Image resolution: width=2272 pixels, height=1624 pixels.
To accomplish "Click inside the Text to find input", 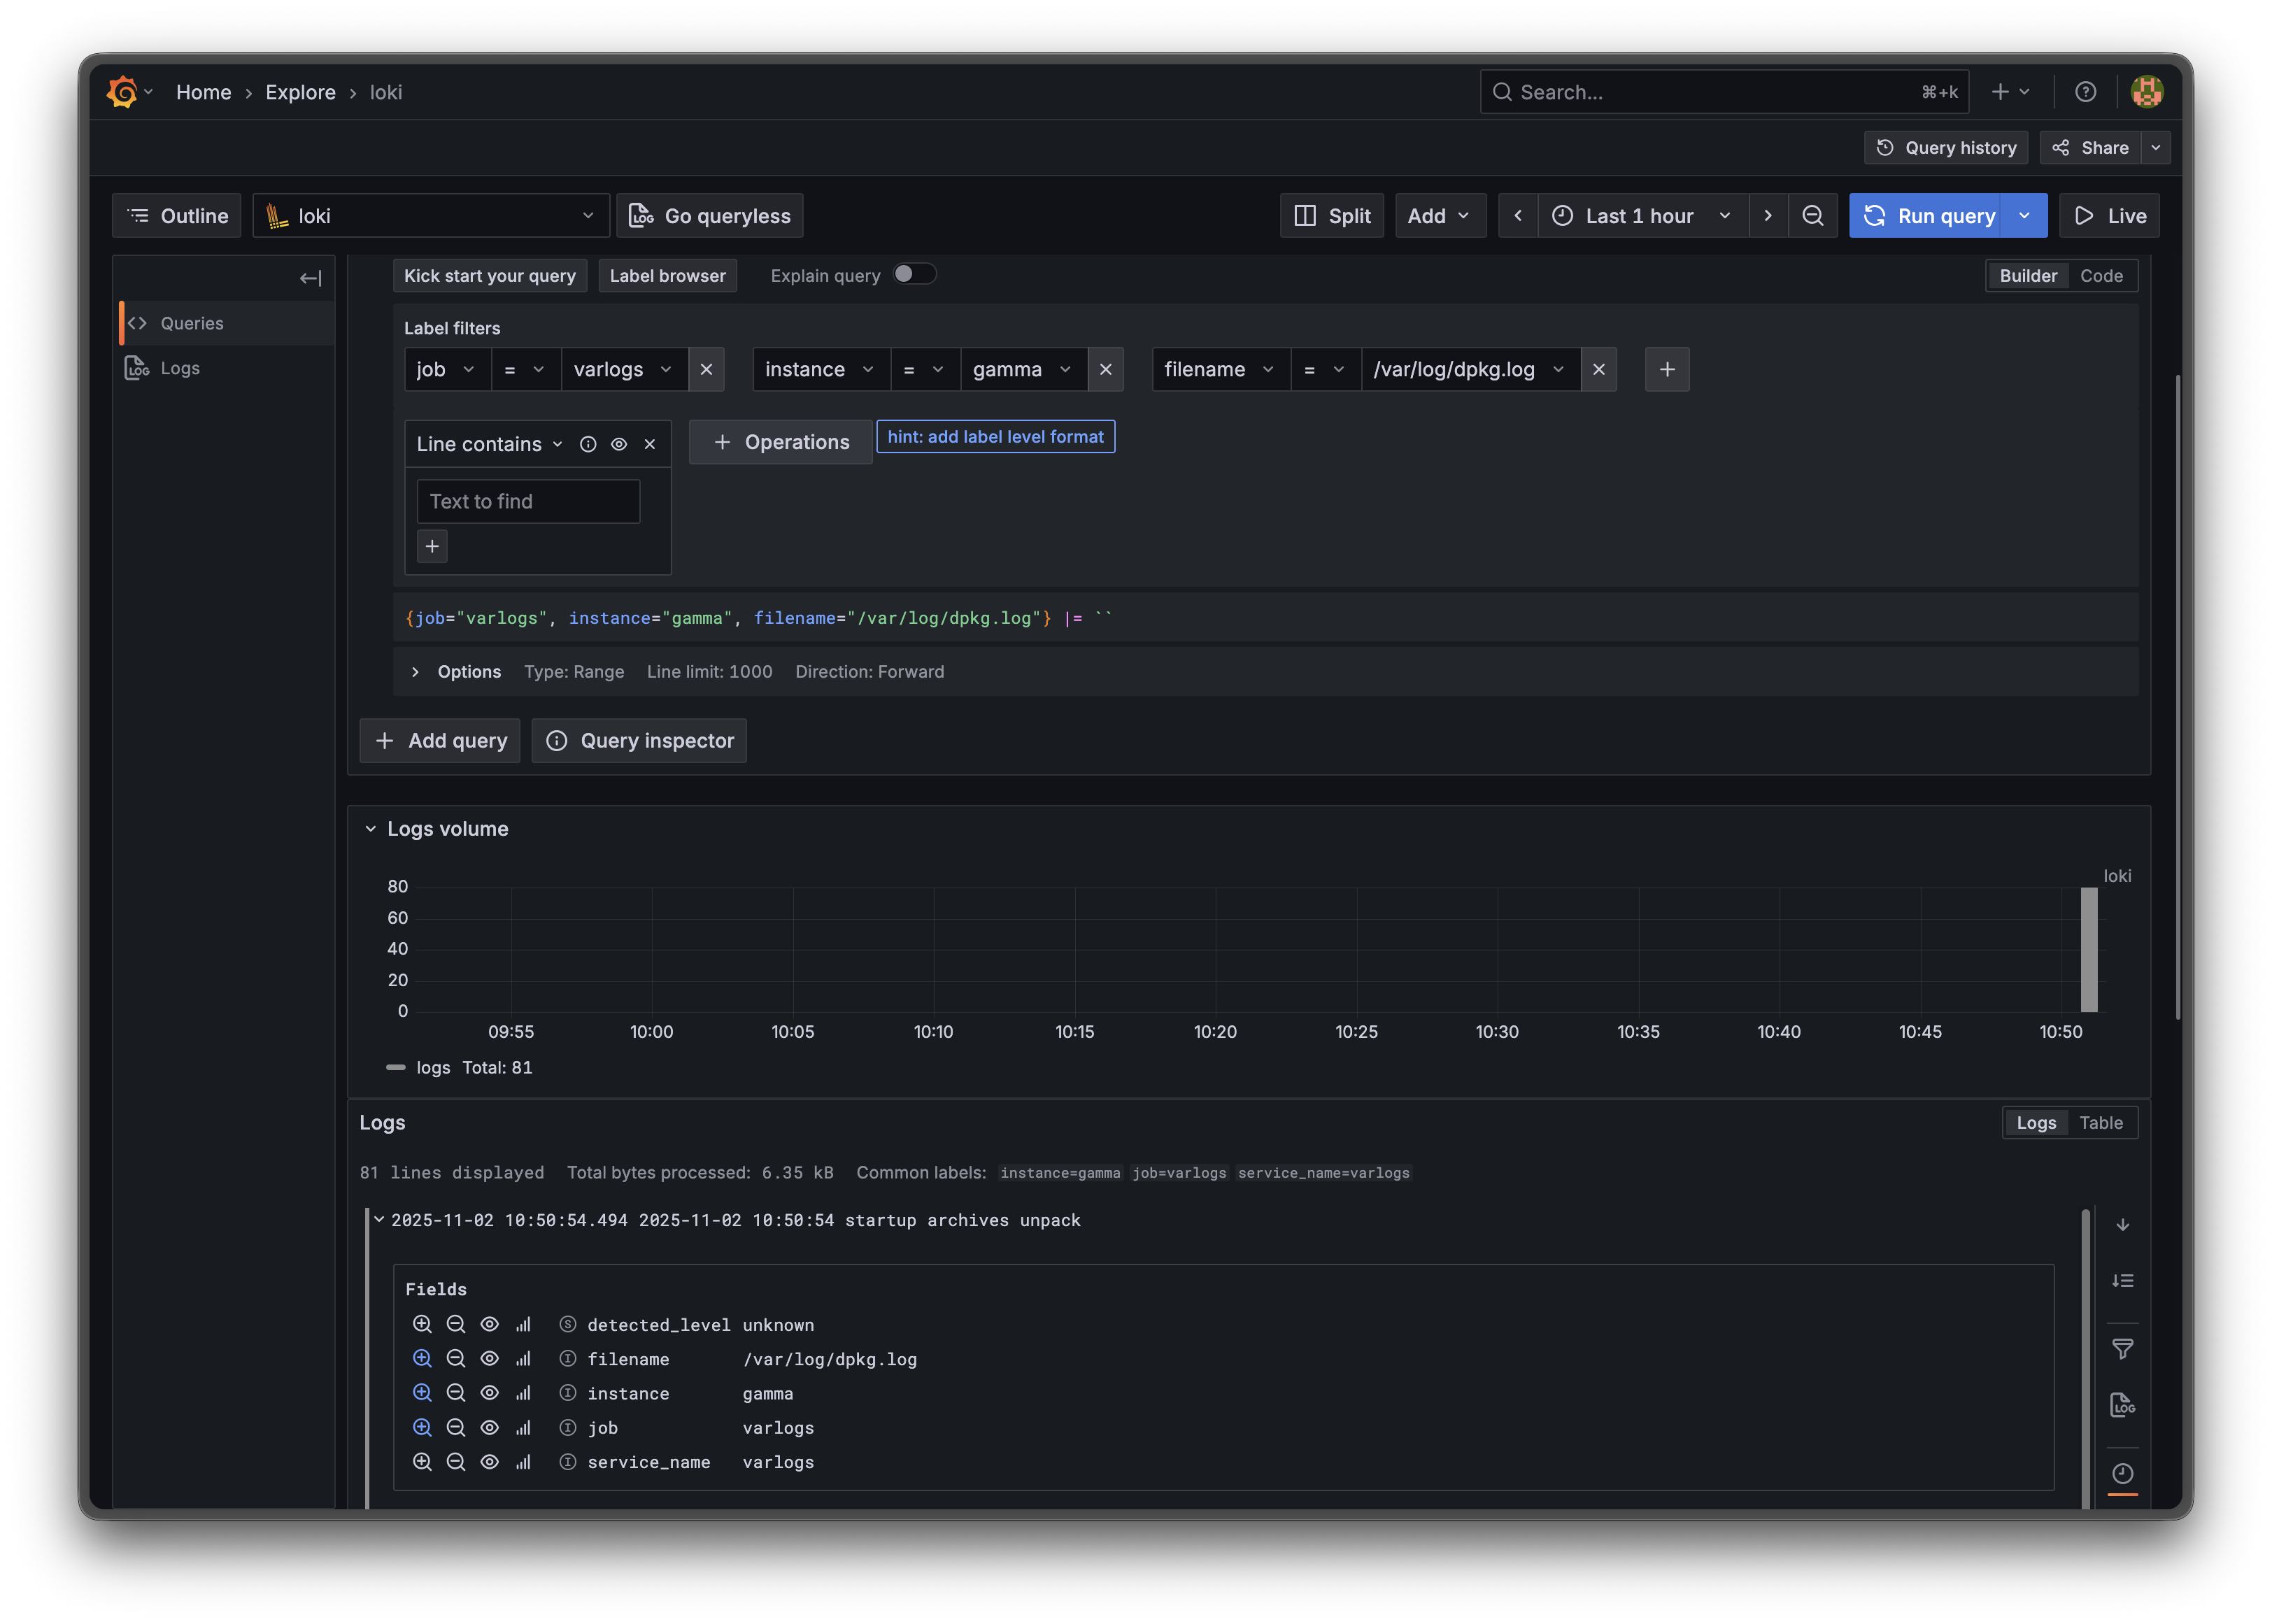I will click(528, 501).
